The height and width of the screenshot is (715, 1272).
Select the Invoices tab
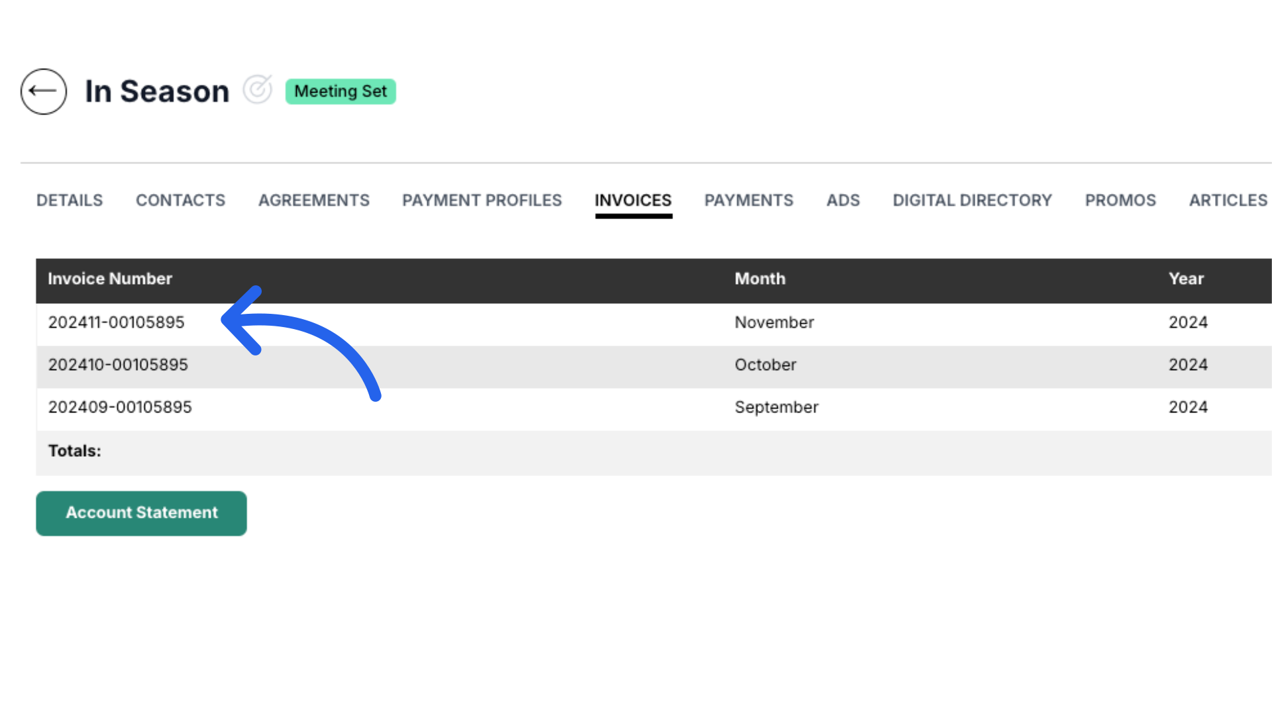[x=633, y=200]
